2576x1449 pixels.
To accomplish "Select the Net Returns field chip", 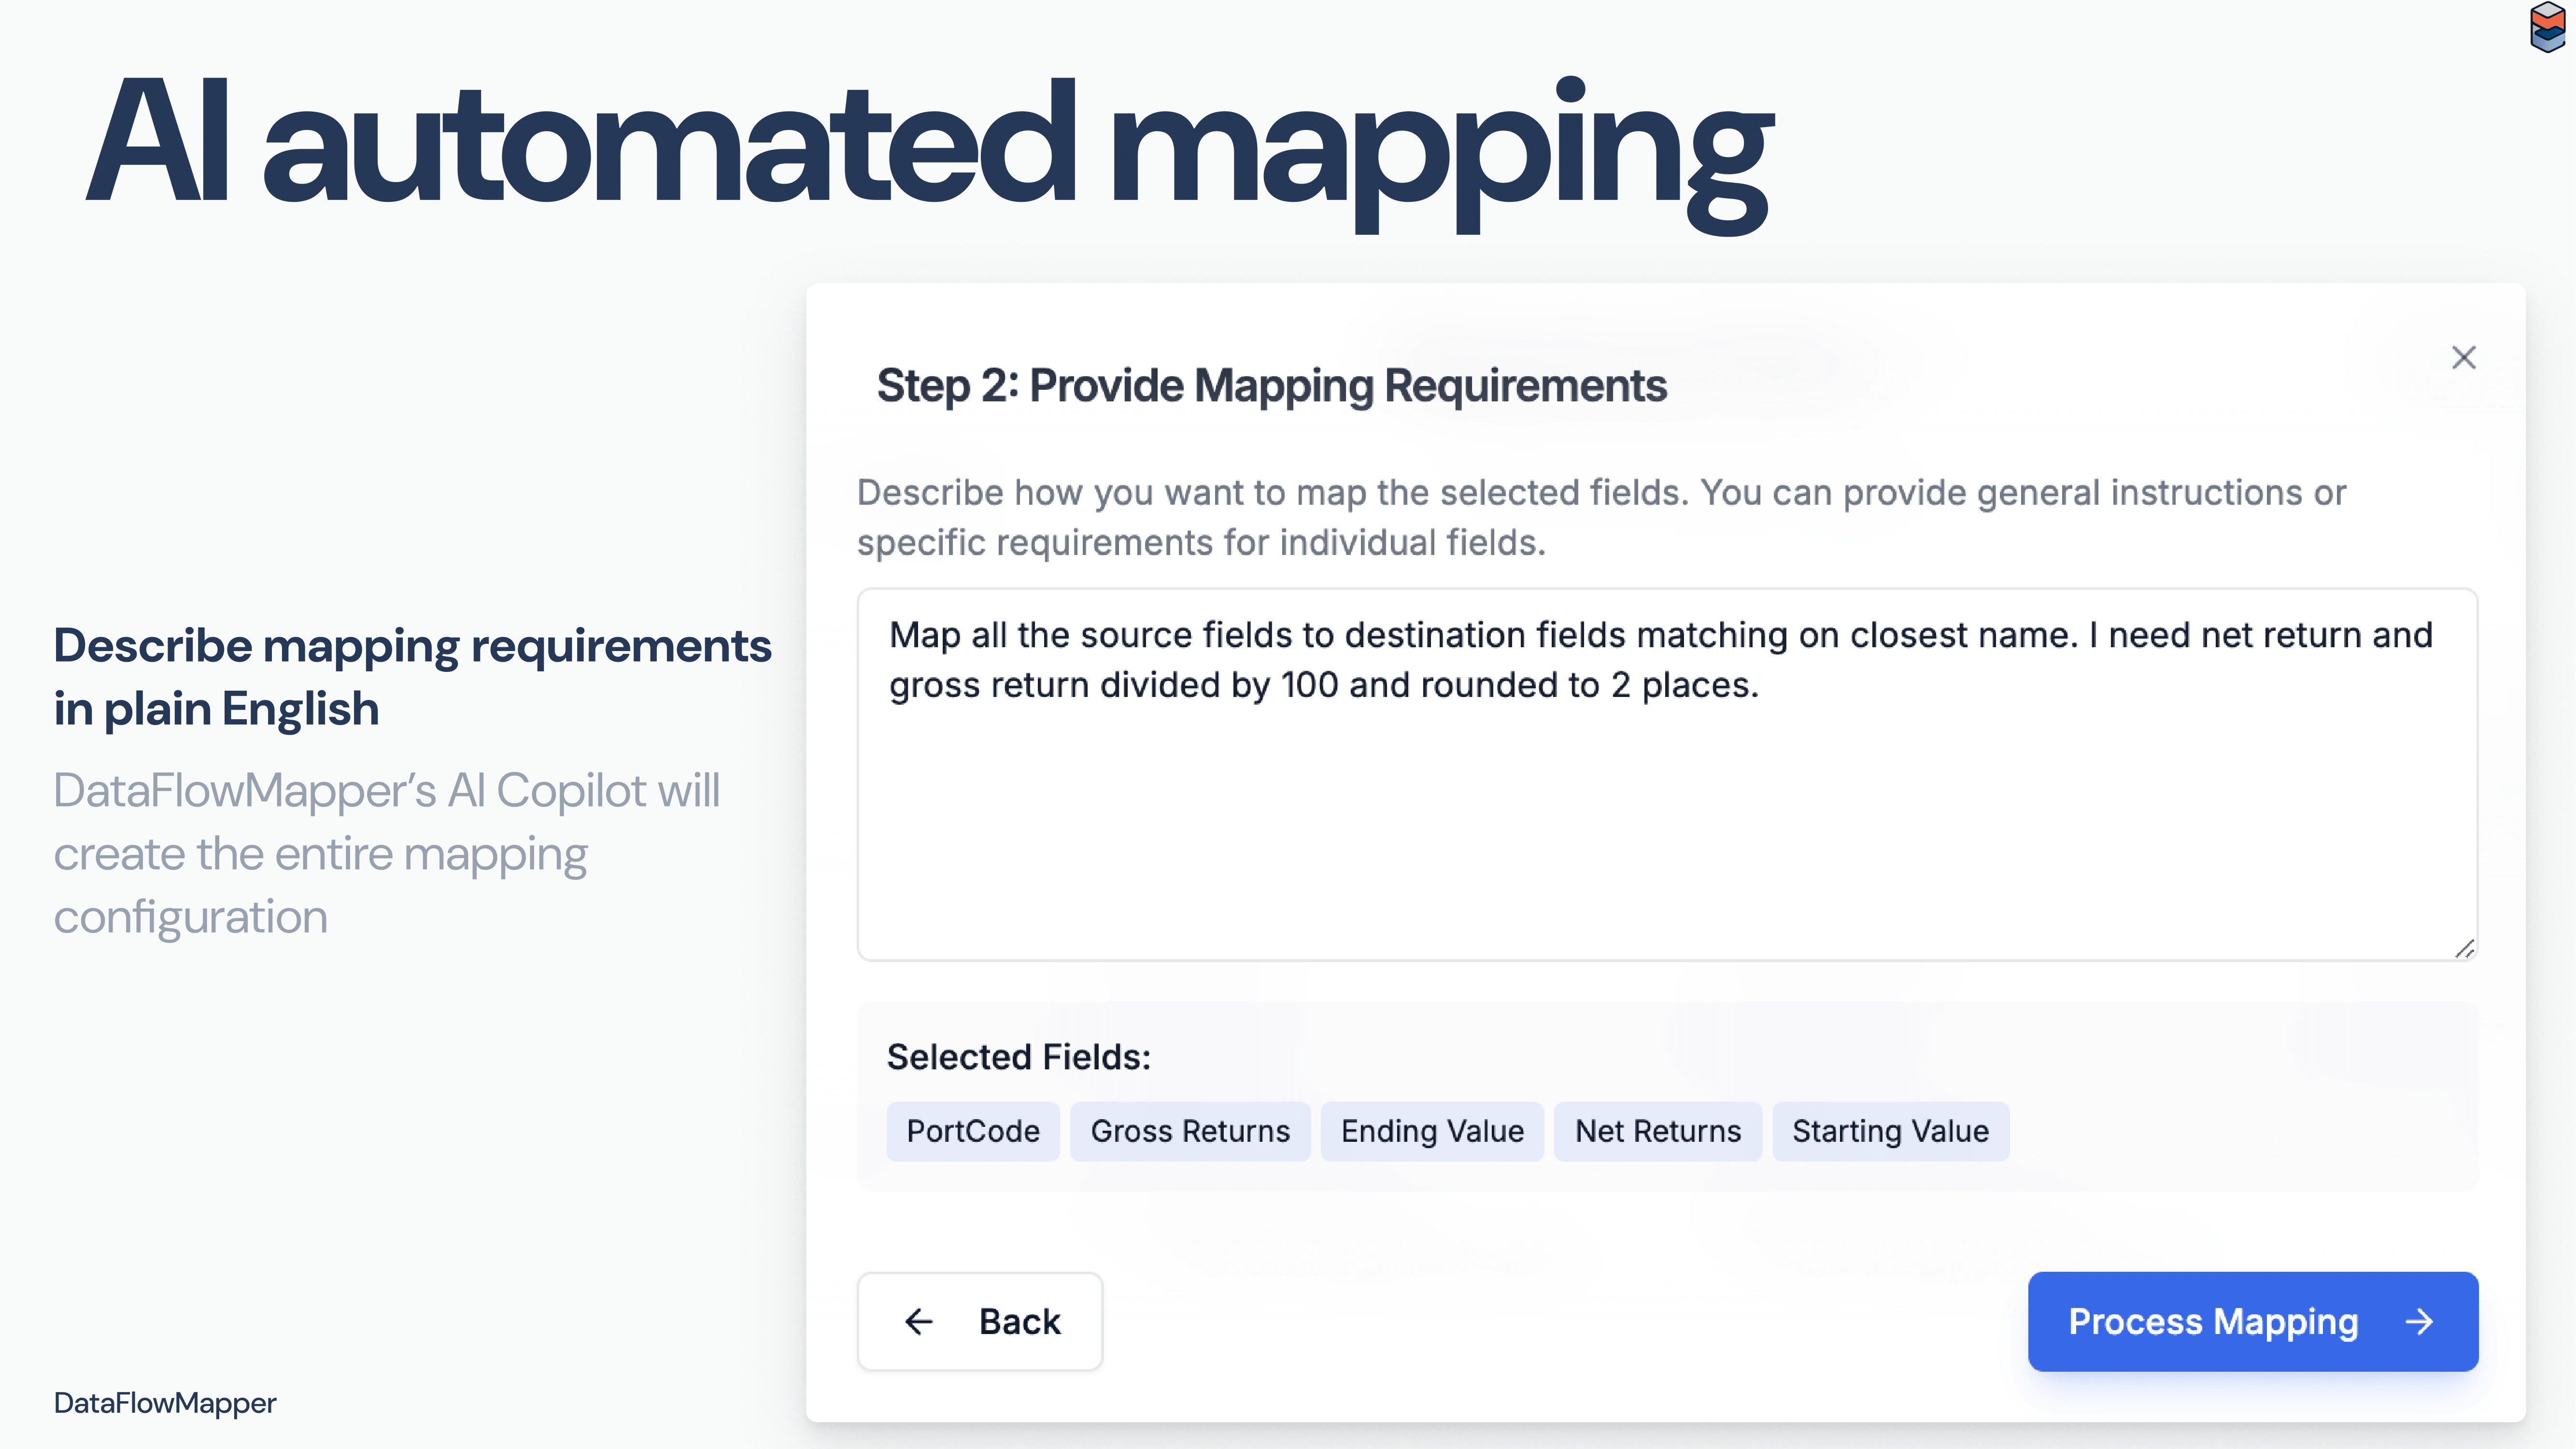I will click(x=1657, y=1131).
